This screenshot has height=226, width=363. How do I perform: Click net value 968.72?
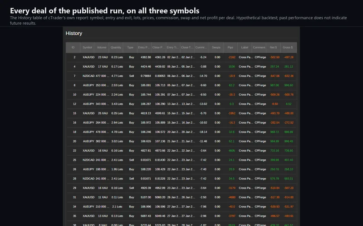pos(275,132)
